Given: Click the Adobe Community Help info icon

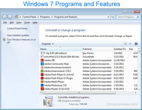Looking at the screenshot, I should [x=42, y=64].
